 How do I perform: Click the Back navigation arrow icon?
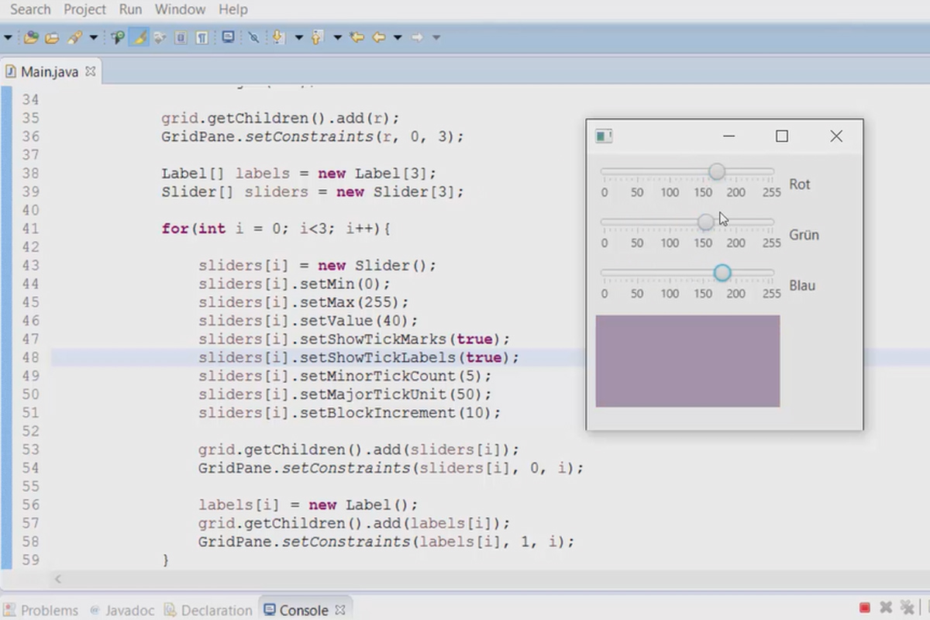(379, 37)
